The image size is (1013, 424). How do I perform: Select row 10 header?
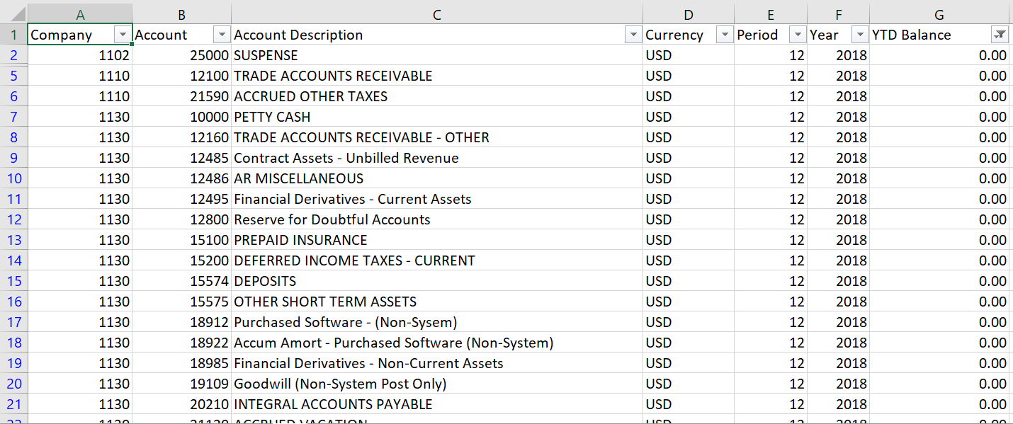13,178
